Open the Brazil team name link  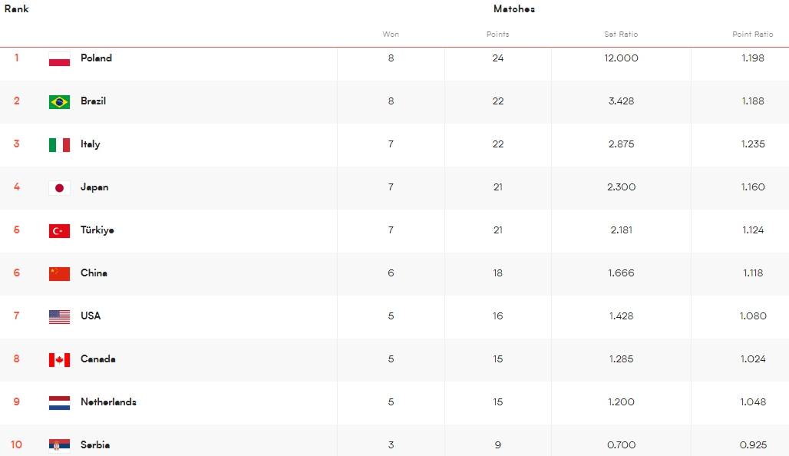(93, 101)
